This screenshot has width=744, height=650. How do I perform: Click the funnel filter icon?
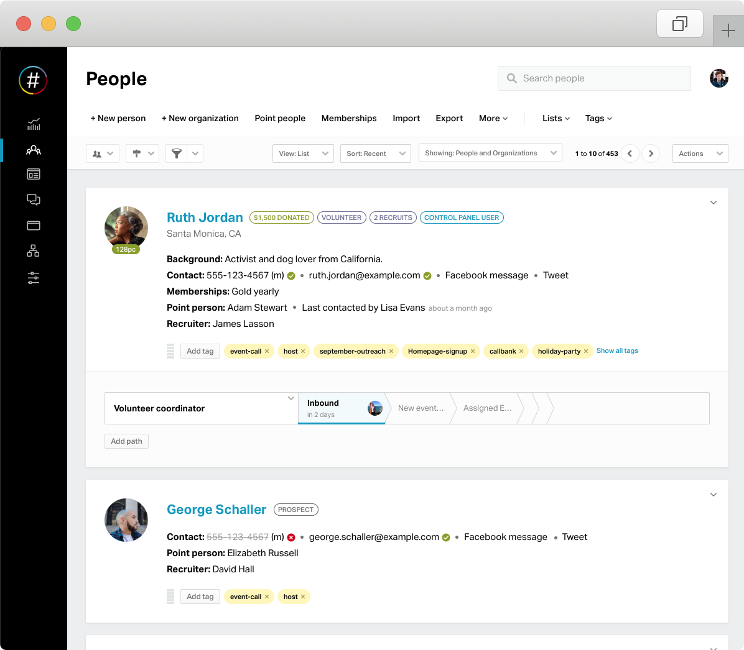[x=177, y=153]
